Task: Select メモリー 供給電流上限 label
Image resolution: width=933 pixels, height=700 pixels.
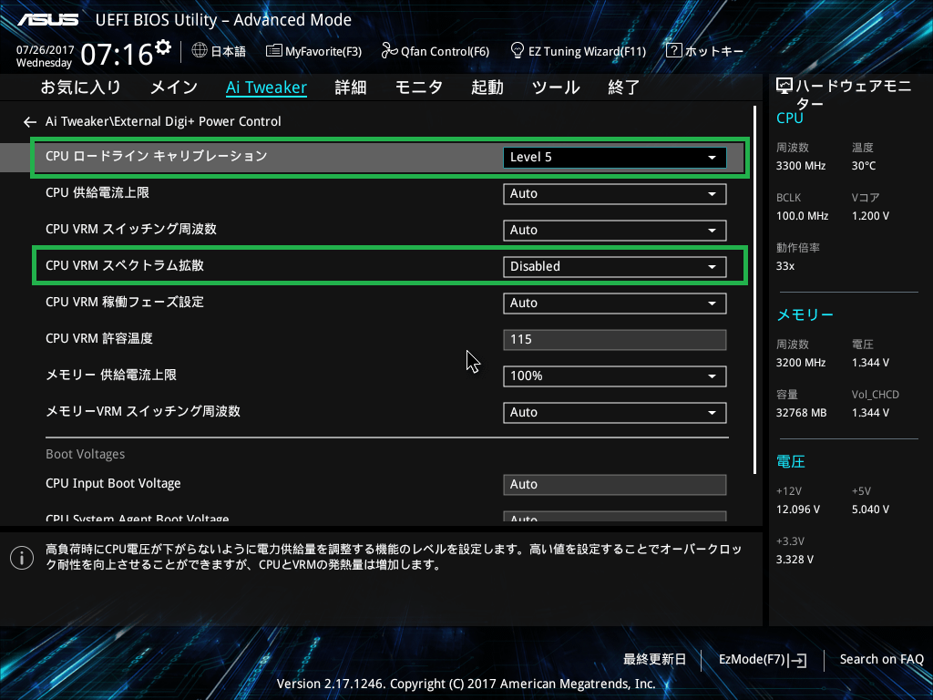Action: click(x=111, y=375)
